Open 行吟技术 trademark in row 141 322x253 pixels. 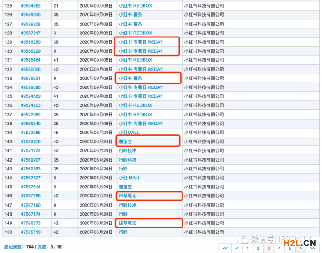[x=127, y=150]
